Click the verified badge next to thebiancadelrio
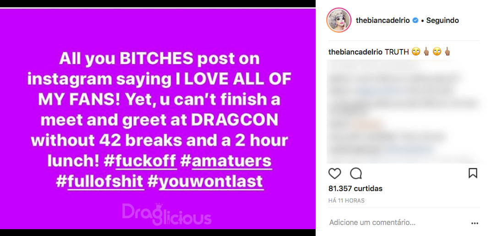Image resolution: width=492 pixels, height=236 pixels. 415,21
